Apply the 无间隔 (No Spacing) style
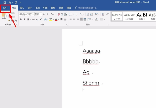This screenshot has width=156, height=108. coord(129,17)
